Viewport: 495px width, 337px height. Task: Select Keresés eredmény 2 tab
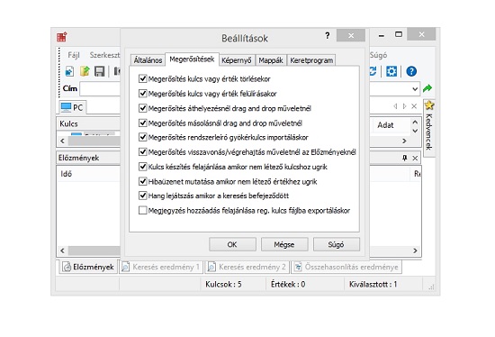(x=247, y=267)
